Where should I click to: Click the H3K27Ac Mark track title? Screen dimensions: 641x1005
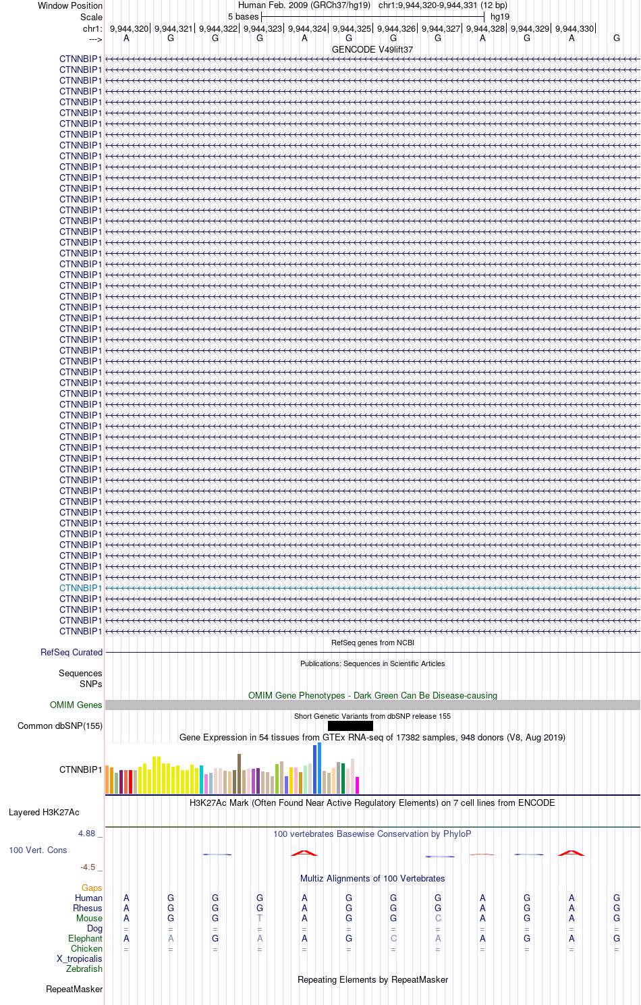coord(372,803)
